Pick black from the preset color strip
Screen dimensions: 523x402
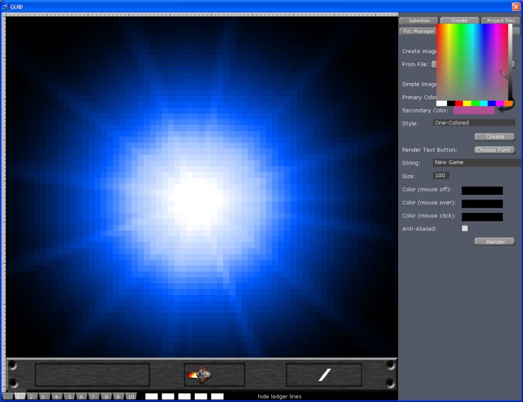[x=451, y=103]
